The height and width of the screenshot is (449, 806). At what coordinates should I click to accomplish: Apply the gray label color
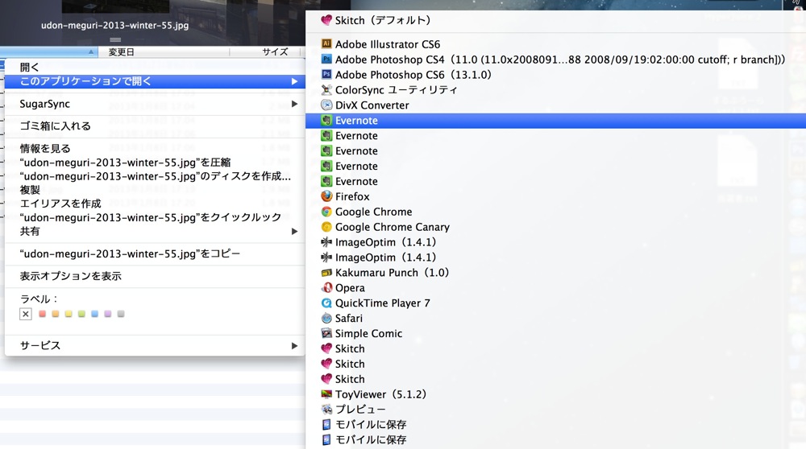(x=121, y=314)
